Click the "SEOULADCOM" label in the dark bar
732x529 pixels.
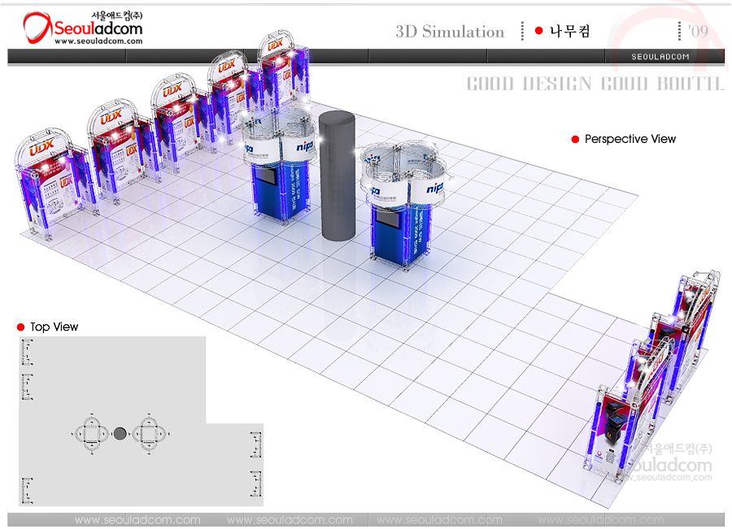pos(660,57)
